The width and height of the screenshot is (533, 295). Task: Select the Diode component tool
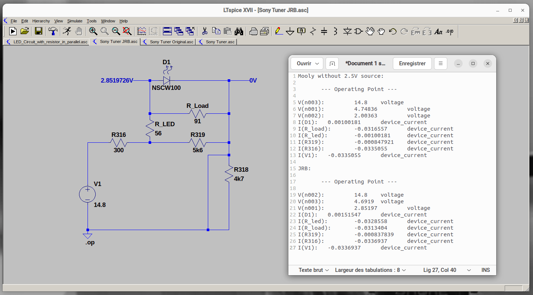[347, 31]
